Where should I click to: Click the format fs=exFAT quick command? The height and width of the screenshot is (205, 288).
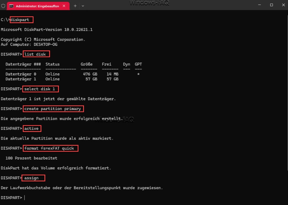tap(50, 148)
